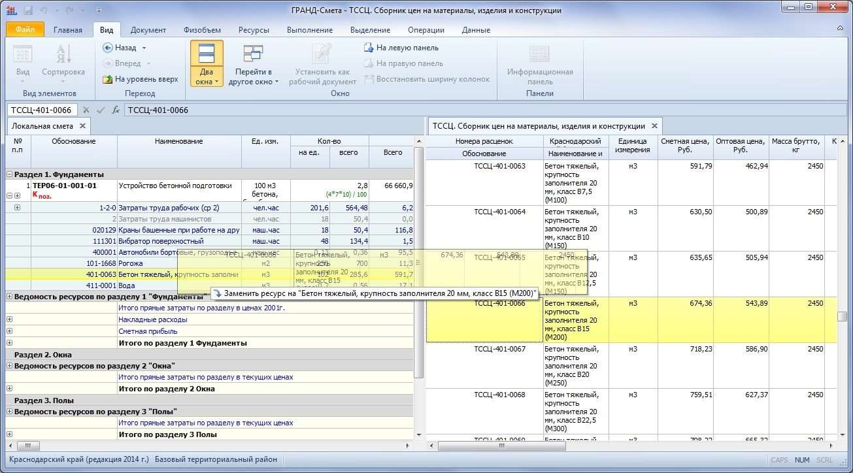Screen dimensions: 853x473
Task: Open the Назад history dropdown arrow
Action: coord(144,48)
